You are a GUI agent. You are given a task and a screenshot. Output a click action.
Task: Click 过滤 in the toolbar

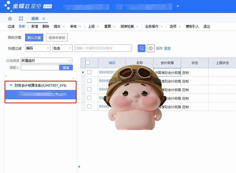(11, 27)
